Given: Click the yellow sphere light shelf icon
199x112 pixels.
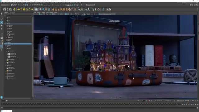Looking at the screenshot, I should click(24, 9).
